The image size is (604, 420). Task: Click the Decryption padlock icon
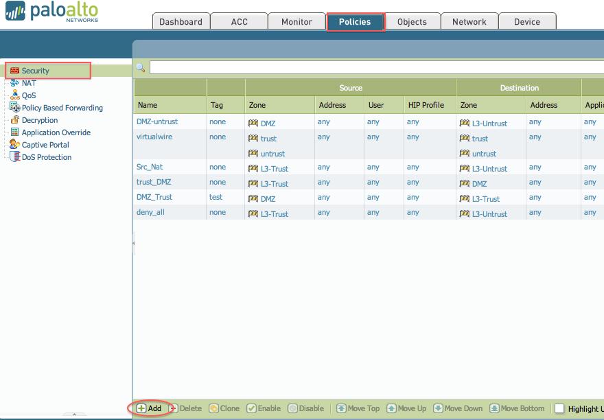click(14, 119)
